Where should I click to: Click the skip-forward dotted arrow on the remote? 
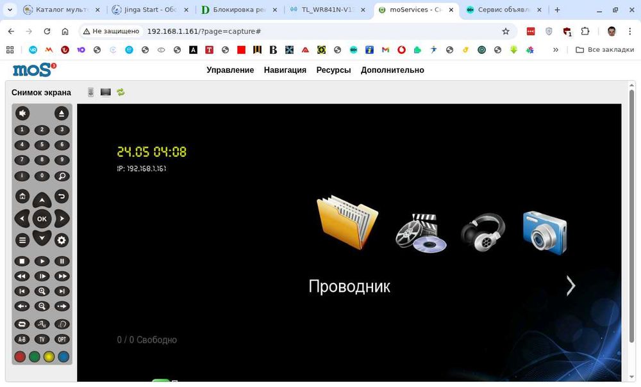(62, 306)
